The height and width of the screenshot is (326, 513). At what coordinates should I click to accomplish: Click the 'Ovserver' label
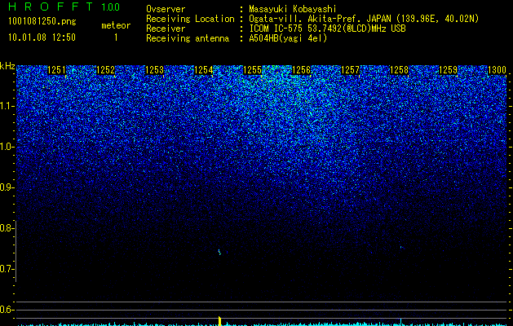(x=166, y=9)
